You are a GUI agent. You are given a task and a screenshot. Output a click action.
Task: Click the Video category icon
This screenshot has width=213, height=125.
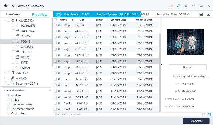(13, 73)
